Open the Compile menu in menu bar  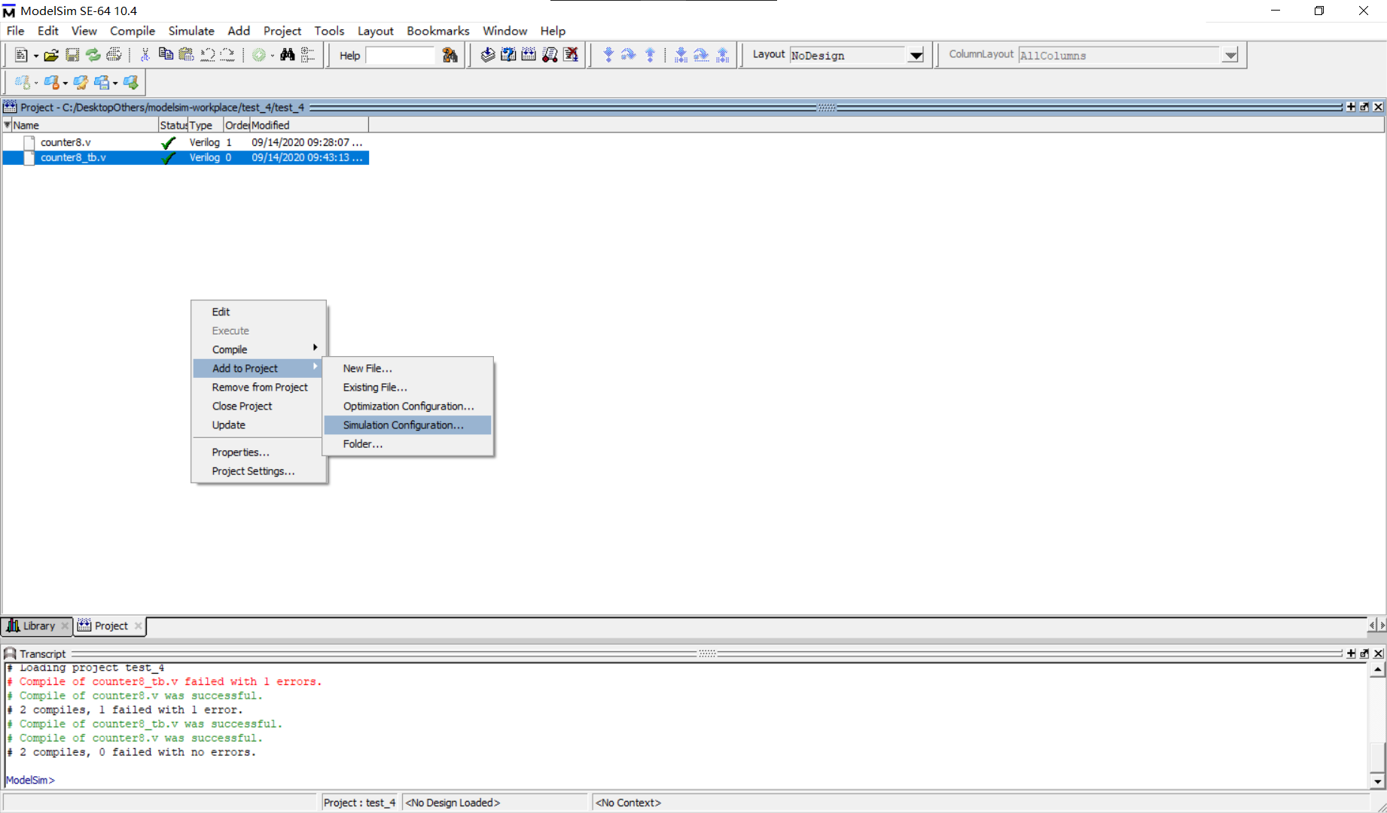133,31
